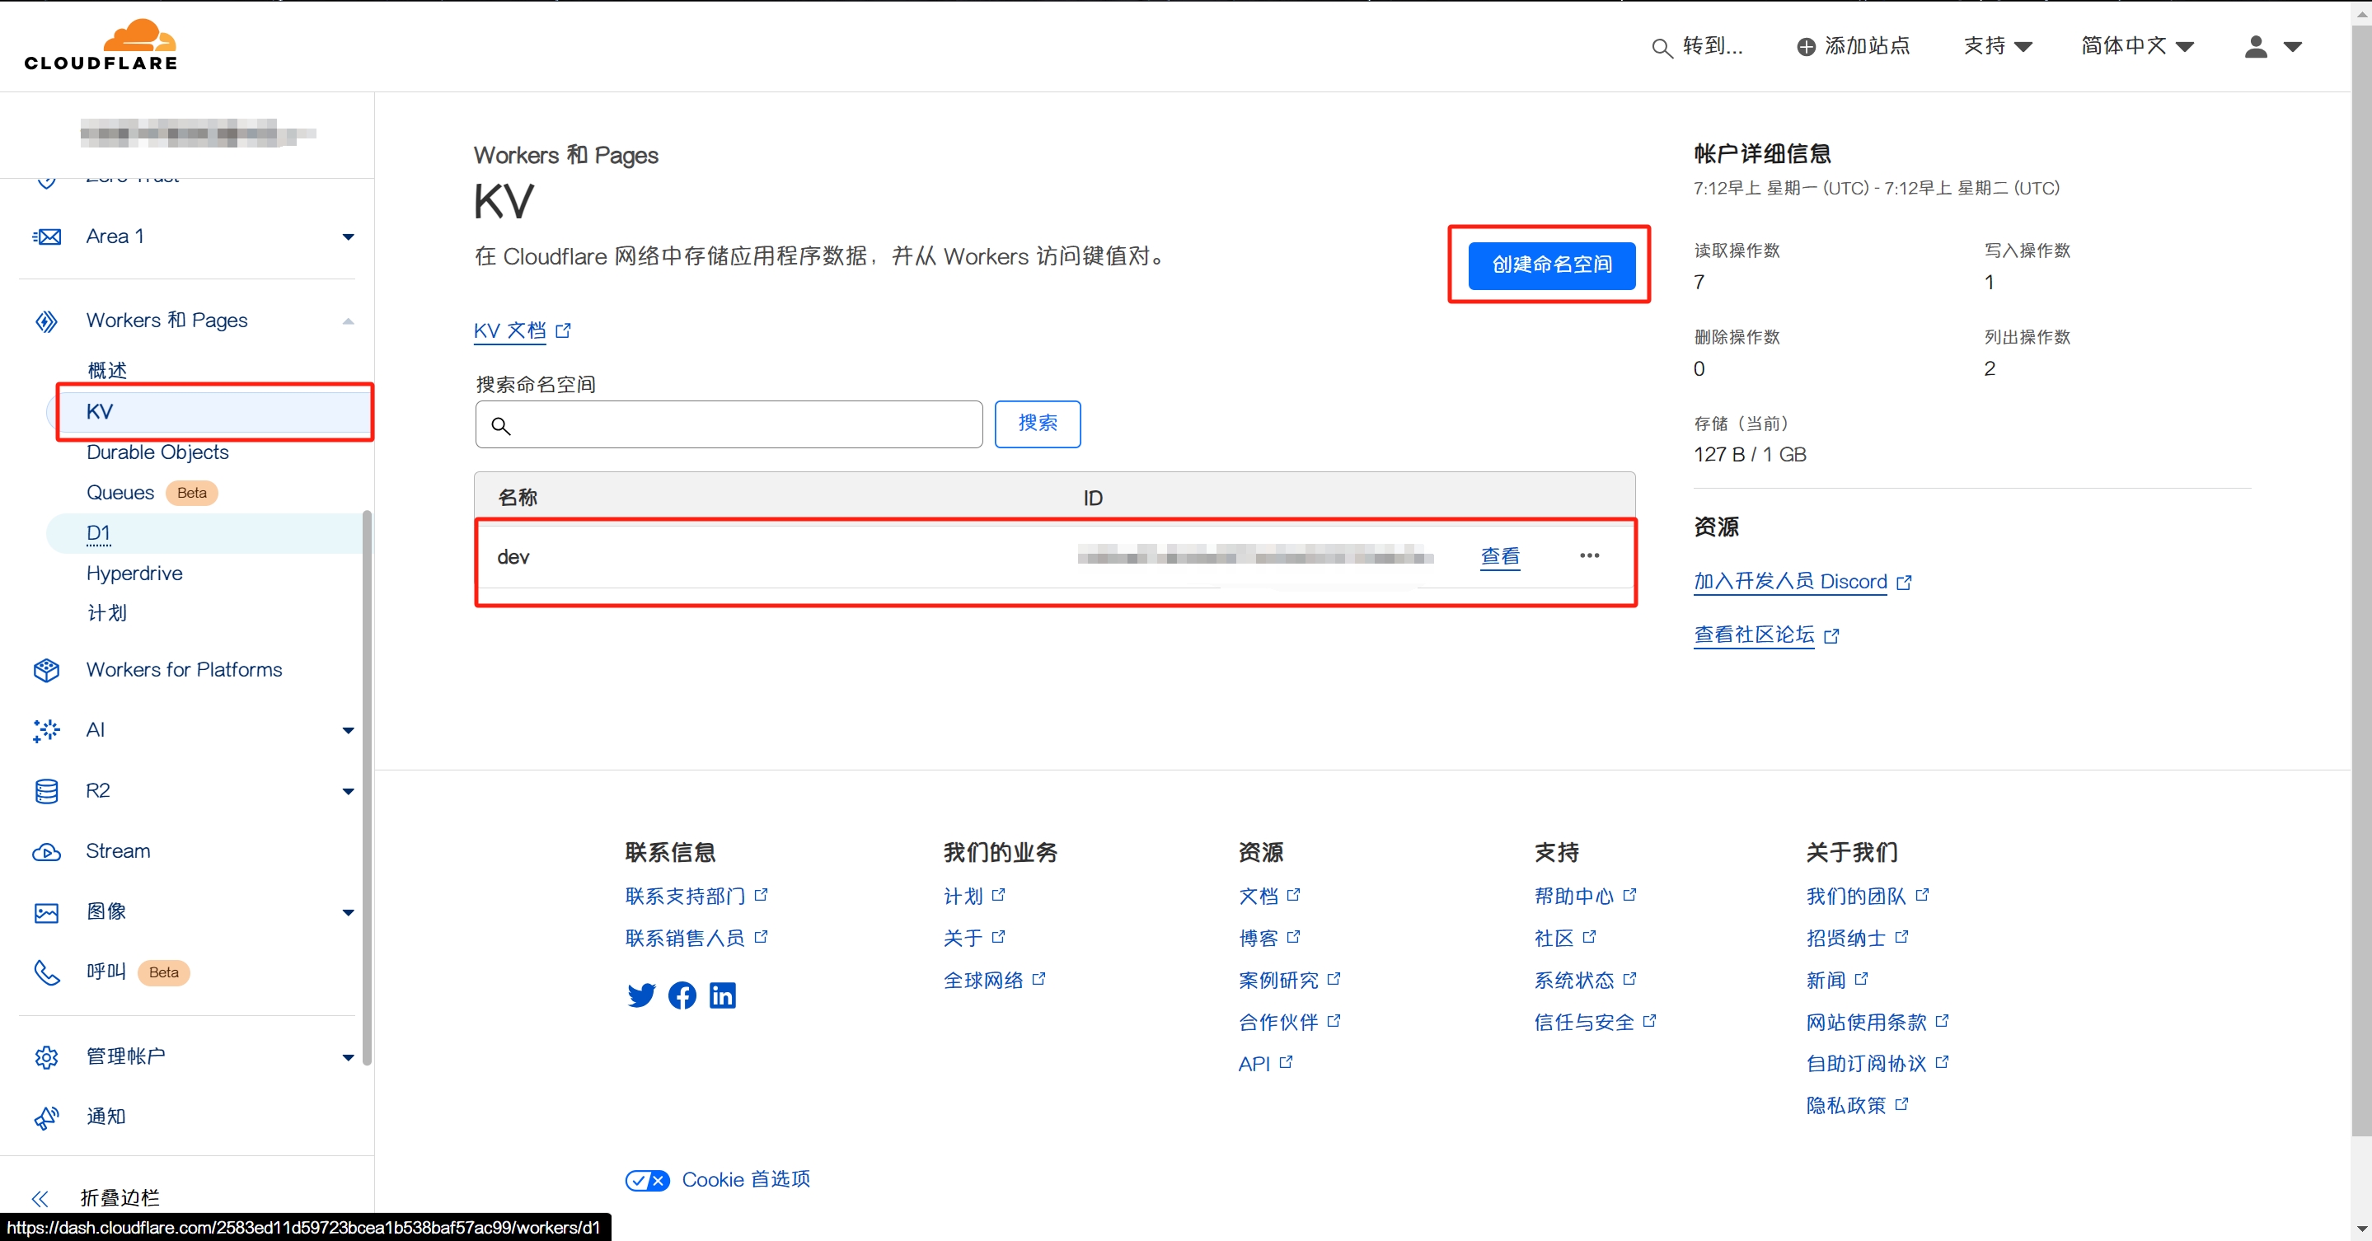This screenshot has width=2372, height=1241.
Task: Click the collapse sidebar double-chevron icon
Action: (40, 1197)
